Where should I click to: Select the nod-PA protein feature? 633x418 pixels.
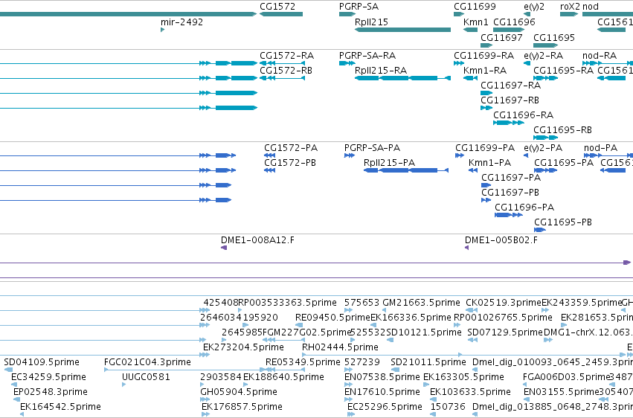coord(608,155)
